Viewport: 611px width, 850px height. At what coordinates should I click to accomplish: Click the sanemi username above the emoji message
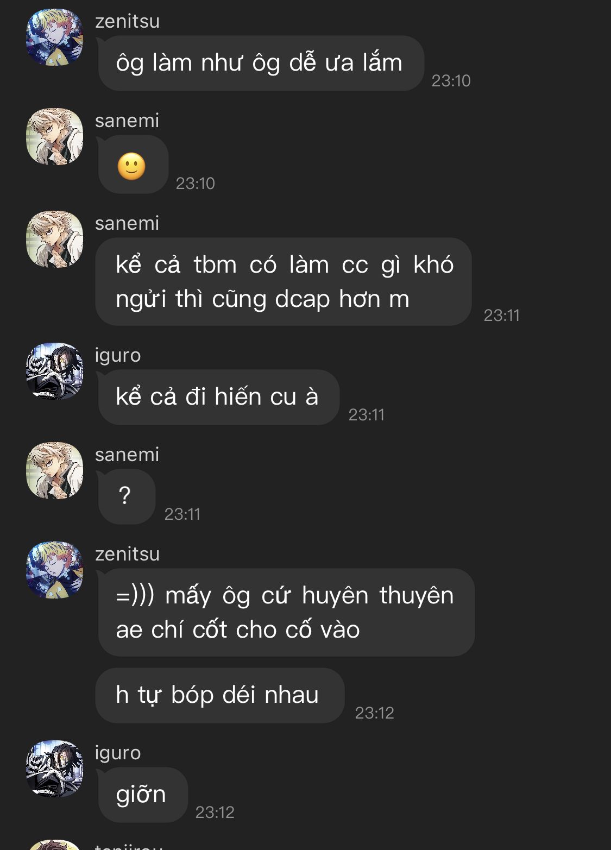[127, 121]
